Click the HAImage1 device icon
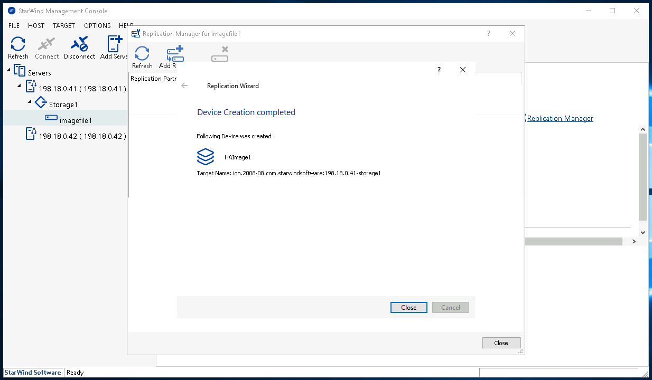 pos(206,157)
